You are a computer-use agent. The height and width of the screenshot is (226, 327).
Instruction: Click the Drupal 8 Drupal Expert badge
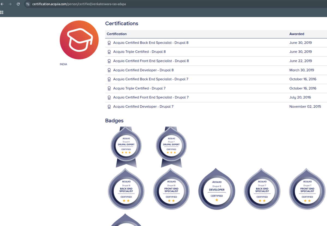[126, 146]
